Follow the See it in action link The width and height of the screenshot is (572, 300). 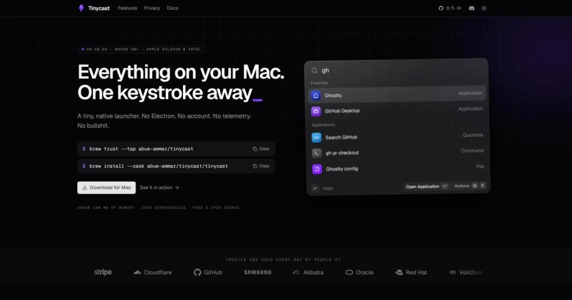pyautogui.click(x=160, y=187)
